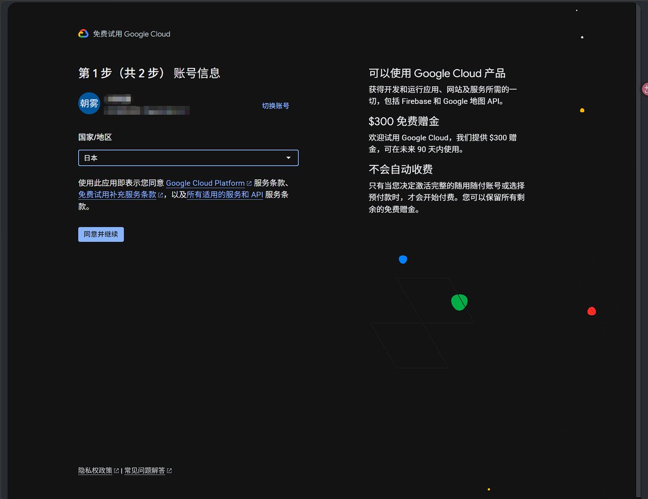Click the external-link icon after Google Cloud Platform
Viewport: 648px width, 499px height.
[249, 184]
